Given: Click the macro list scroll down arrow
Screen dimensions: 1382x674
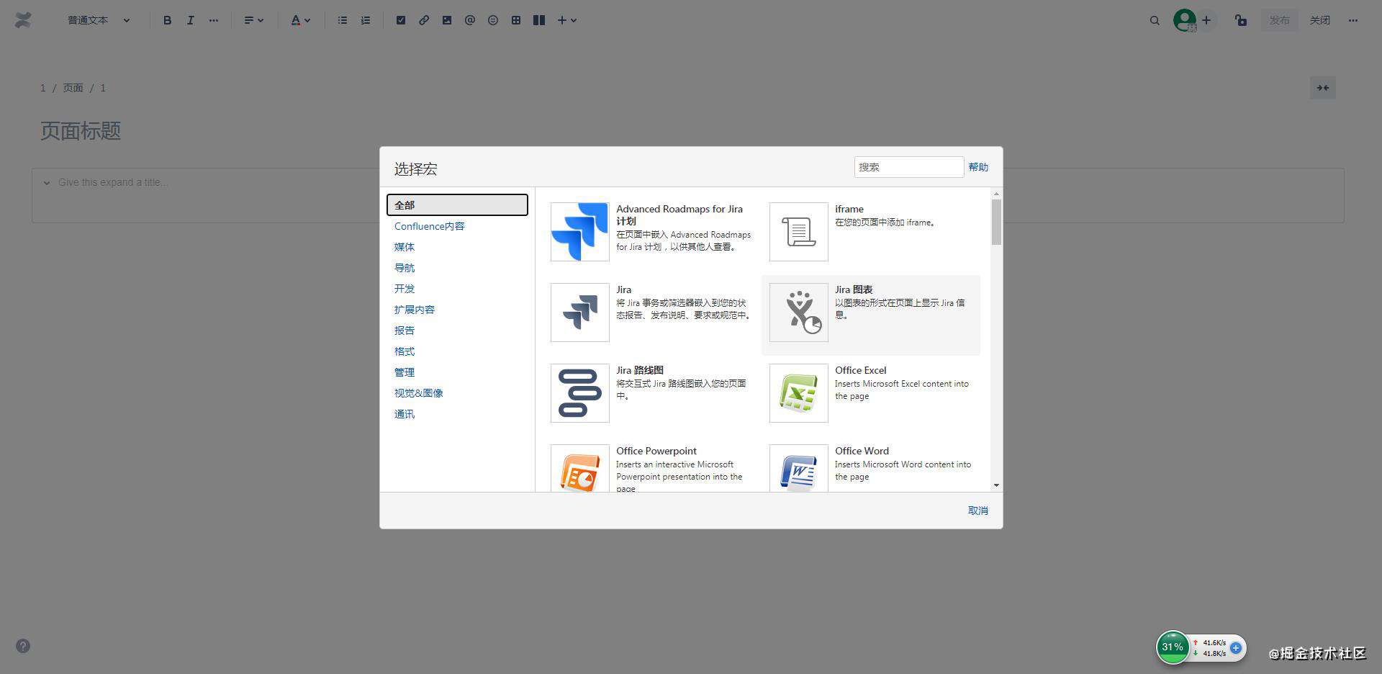Looking at the screenshot, I should tap(996, 485).
